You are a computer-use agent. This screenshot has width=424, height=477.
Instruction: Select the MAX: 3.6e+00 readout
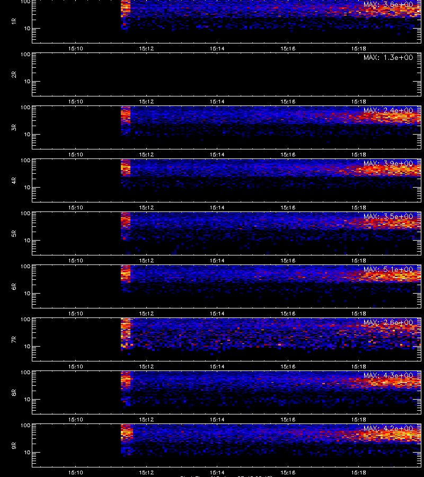point(388,5)
